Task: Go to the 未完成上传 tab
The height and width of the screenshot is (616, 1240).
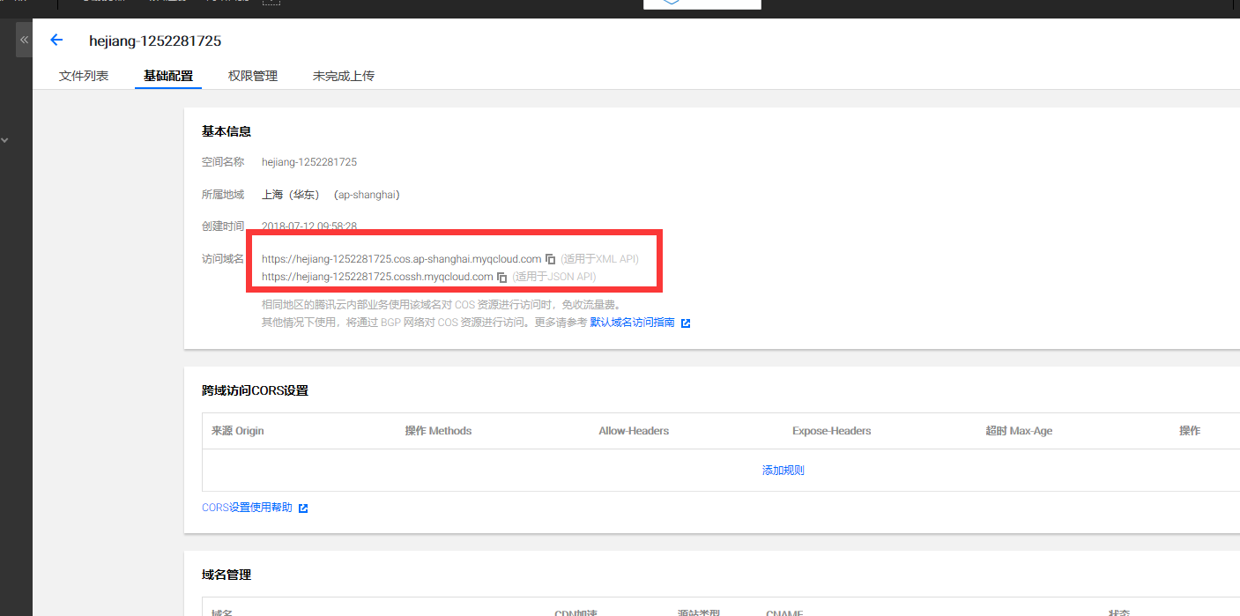Action: tap(344, 76)
